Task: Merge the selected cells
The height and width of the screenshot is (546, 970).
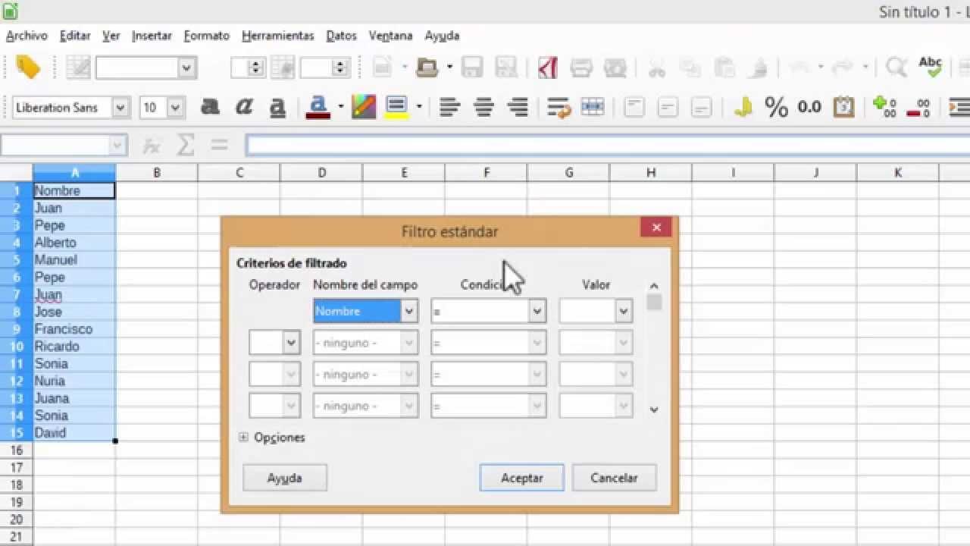Action: coord(593,107)
